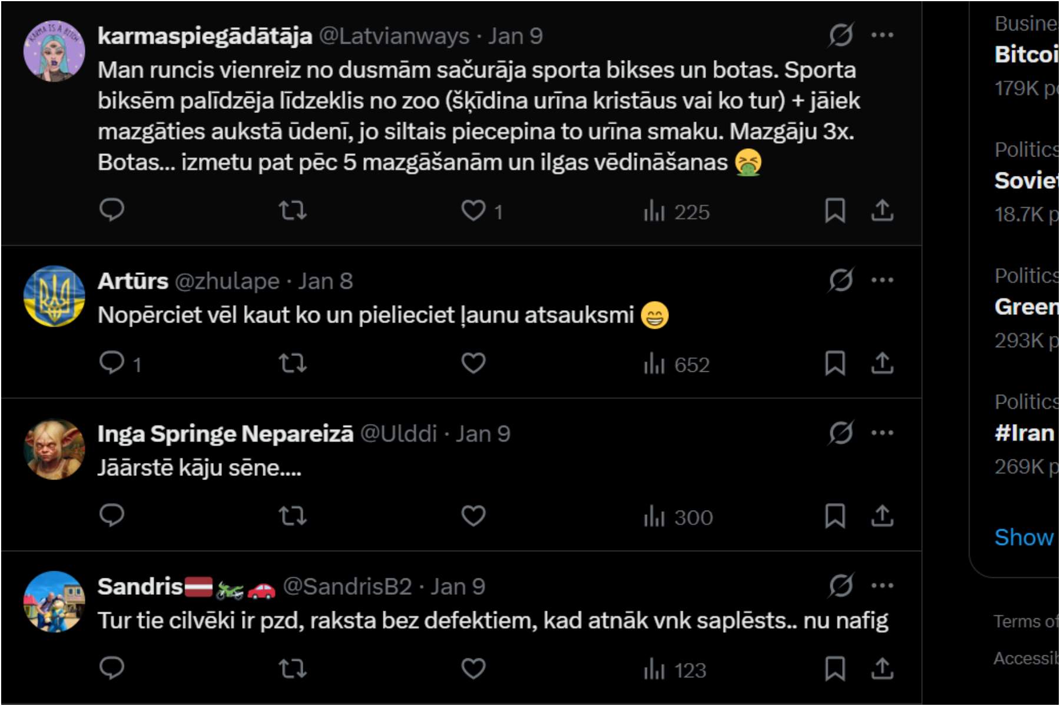Reply to Inga Springe Nepareizā's tweet
Screen dimensions: 1060x706
pyautogui.click(x=112, y=516)
